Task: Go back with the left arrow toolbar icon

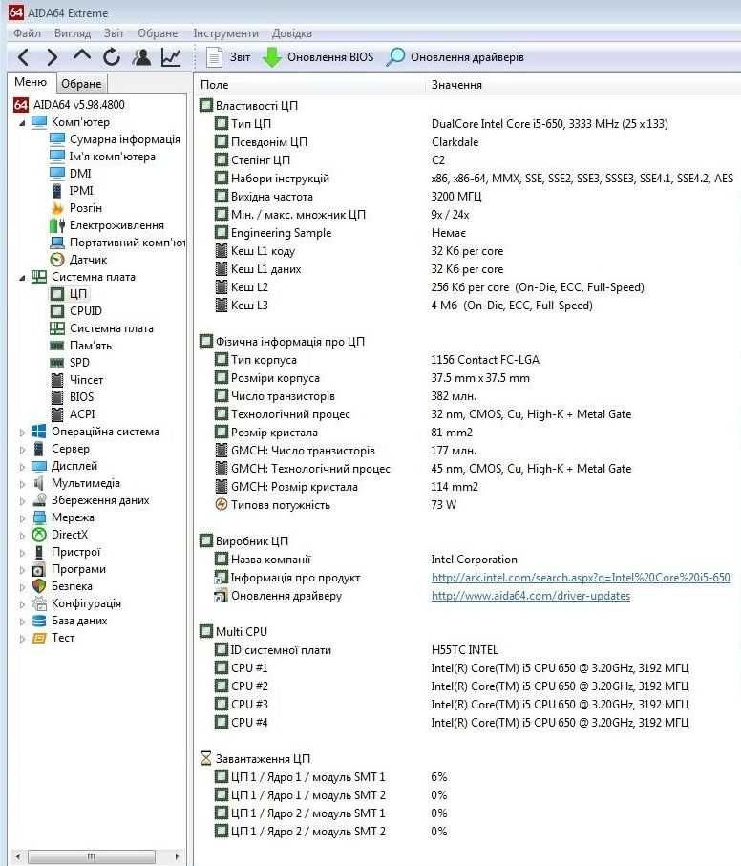Action: click(x=23, y=57)
